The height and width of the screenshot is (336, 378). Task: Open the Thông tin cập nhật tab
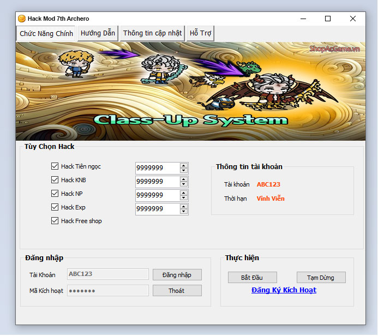[x=152, y=33]
